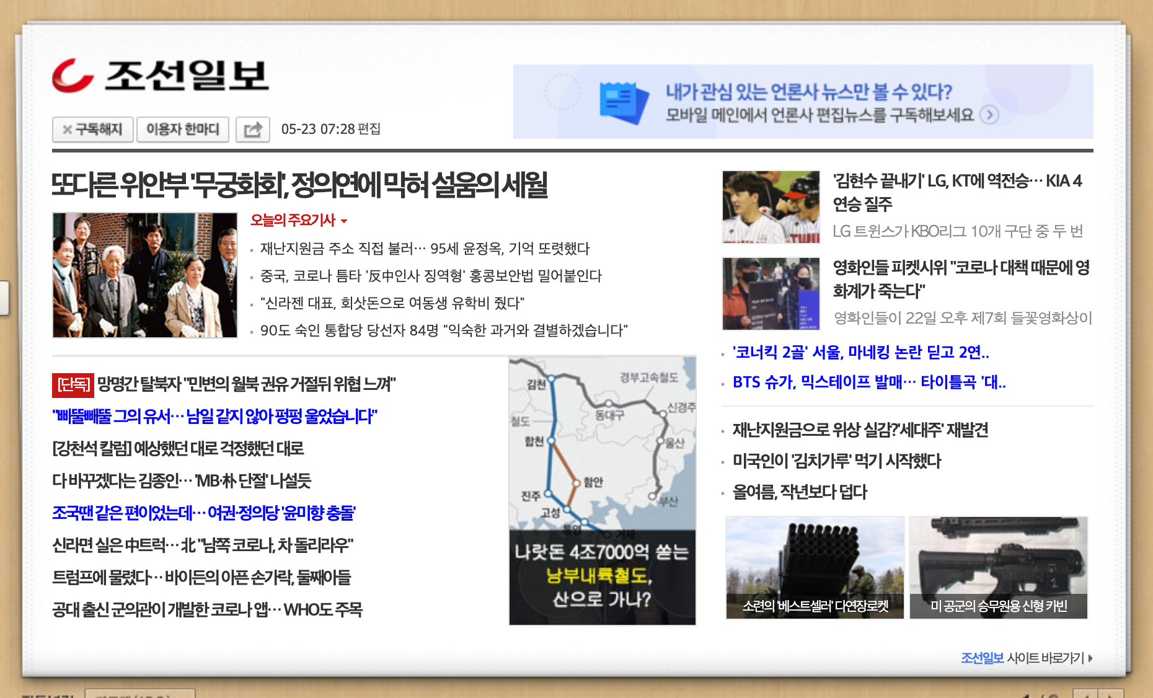
Task: Open article 삐뚤빼뚤 그의 유서
Action: 214,416
